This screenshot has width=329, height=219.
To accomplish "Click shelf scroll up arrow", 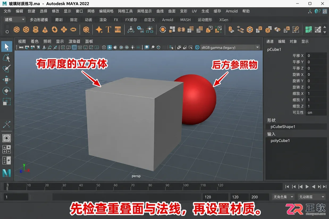I will click(324, 27).
